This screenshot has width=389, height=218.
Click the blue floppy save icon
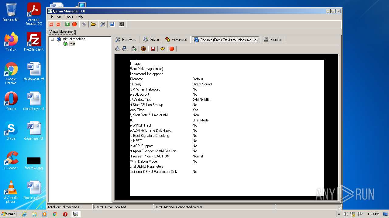112,24
